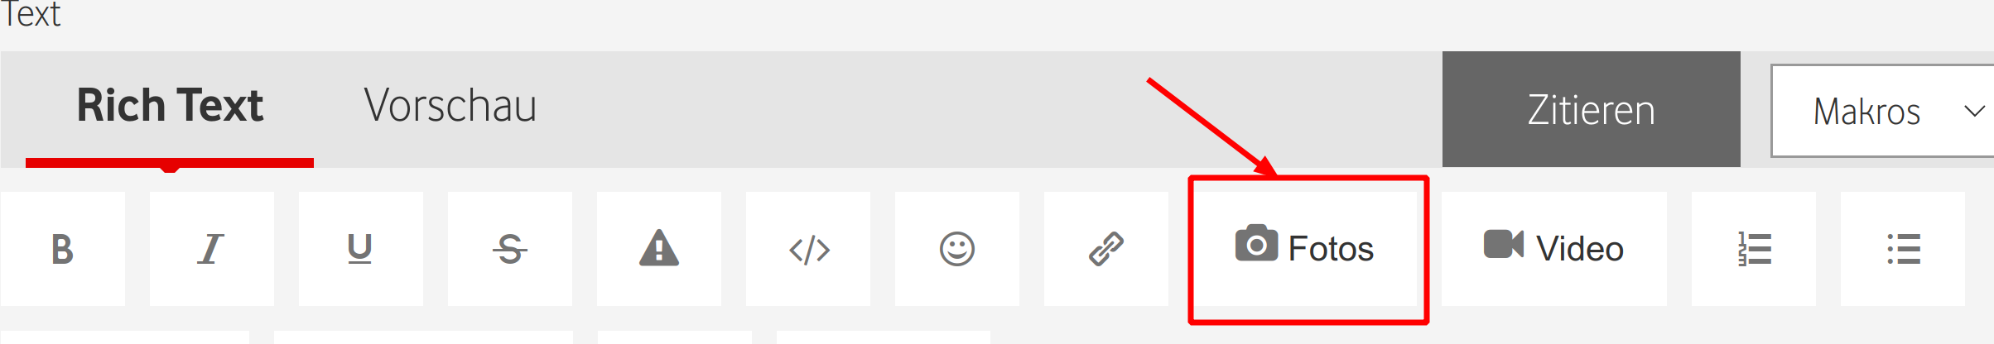1994x344 pixels.
Task: Click the Zitieren quote button
Action: click(x=1592, y=109)
